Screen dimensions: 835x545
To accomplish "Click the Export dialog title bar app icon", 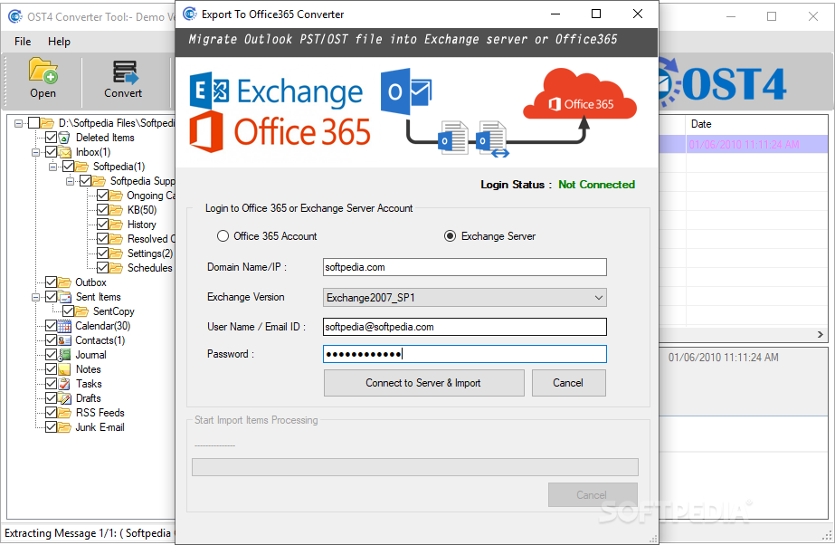I will point(190,14).
